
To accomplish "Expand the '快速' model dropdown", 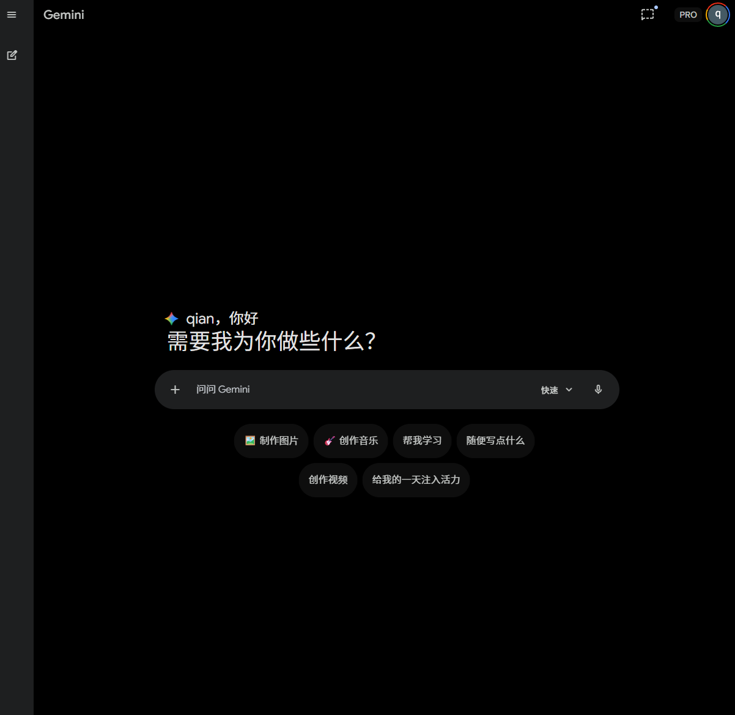I will 556,390.
